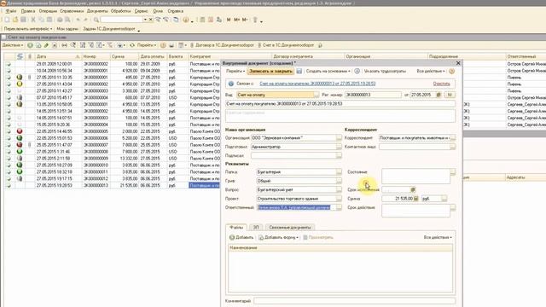Select list row dated 22.05.2015 14:46:55
Viewport: 546px width, 307px height.
pos(112,131)
